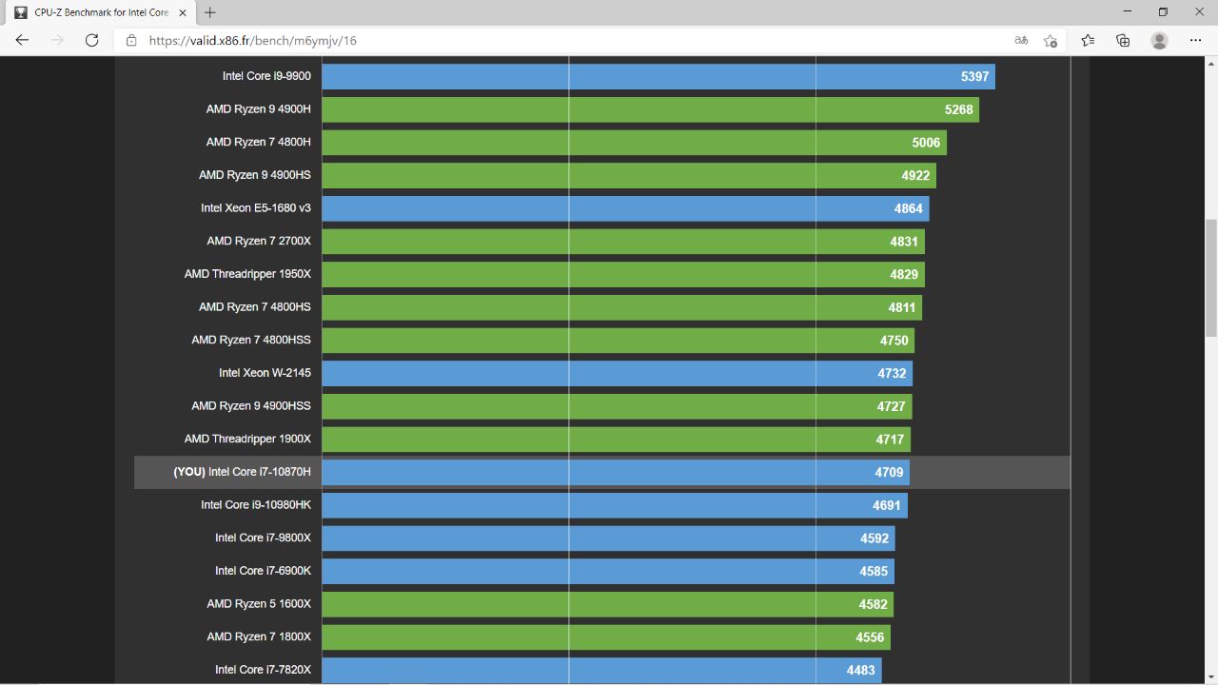Screen dimensions: 1218x685
Task: Click the Intel Core i7-7820X label
Action: pyautogui.click(x=263, y=670)
